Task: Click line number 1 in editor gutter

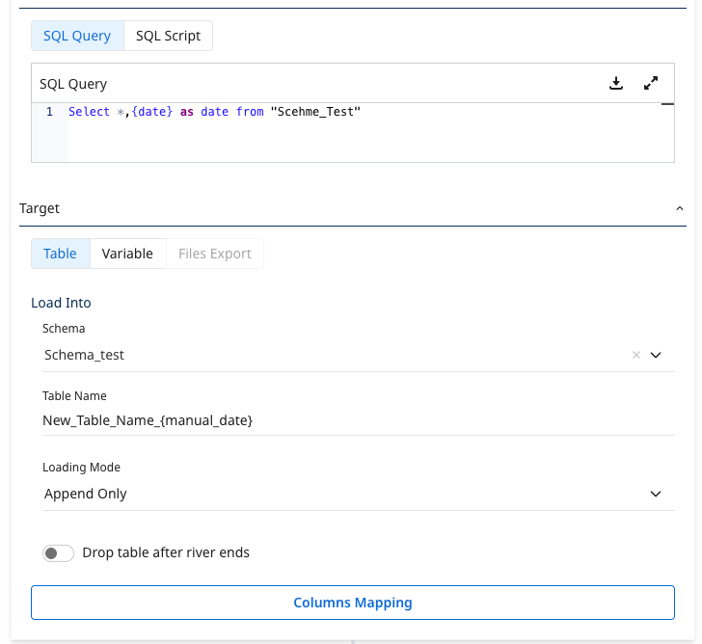Action: 49,112
